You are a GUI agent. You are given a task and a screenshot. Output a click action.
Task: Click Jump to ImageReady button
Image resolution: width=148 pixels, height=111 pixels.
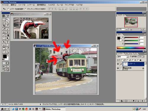tap(6, 70)
